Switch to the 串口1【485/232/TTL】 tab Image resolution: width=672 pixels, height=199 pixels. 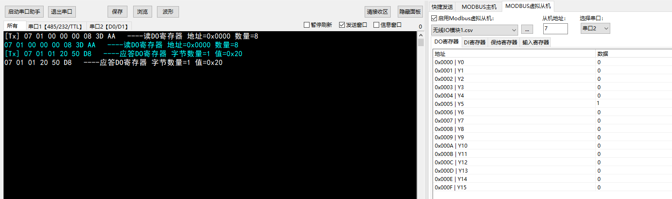(x=56, y=26)
